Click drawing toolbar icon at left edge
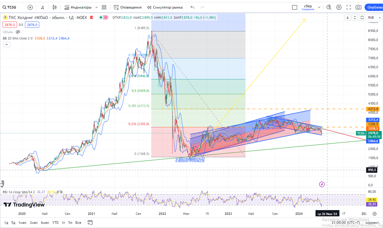Image resolution: width=383 pixels, height=228 pixels. click(x=2, y=183)
